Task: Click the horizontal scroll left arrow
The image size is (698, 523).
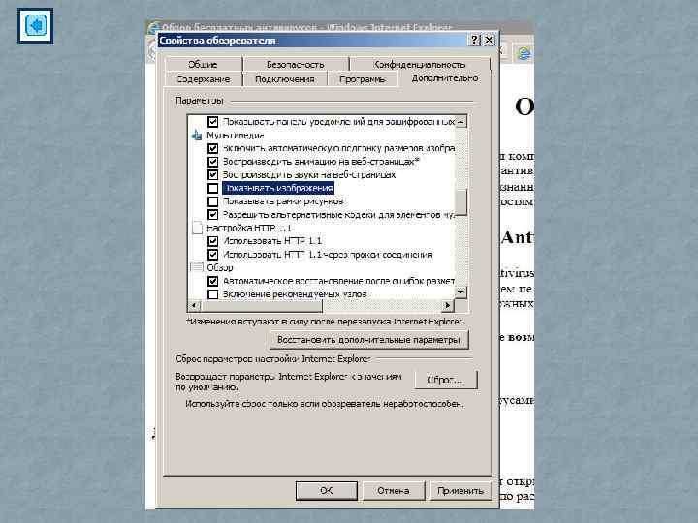Action: pos(194,305)
